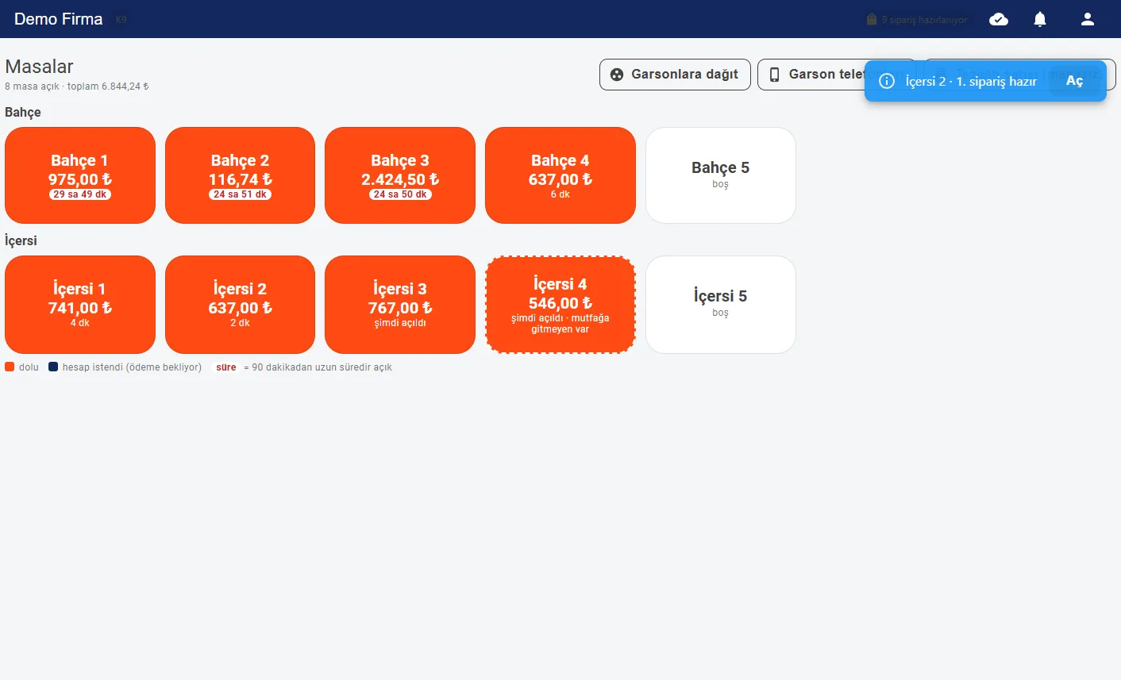Click the Garsonlara dağıt button
The width and height of the screenshot is (1121, 680).
click(675, 75)
